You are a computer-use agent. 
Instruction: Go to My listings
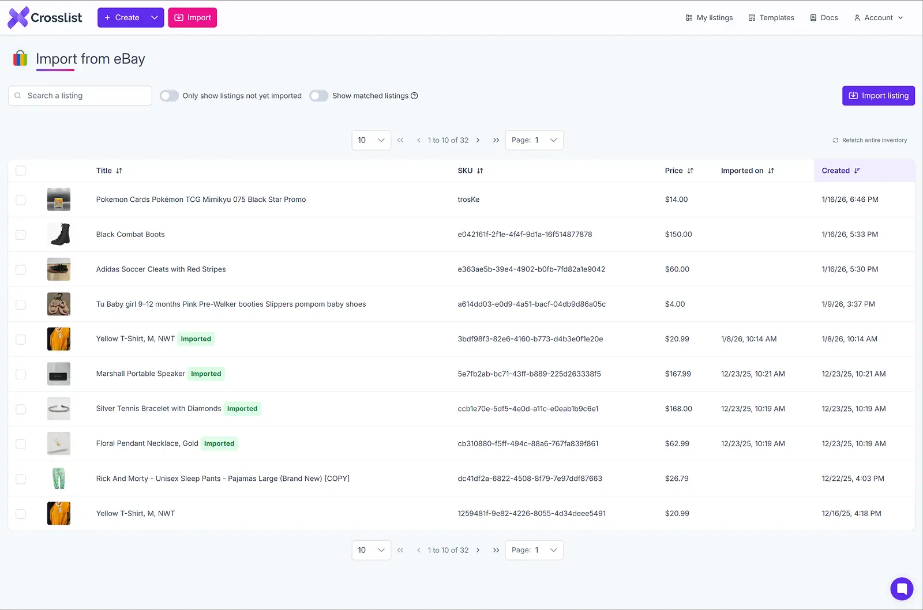(x=709, y=18)
